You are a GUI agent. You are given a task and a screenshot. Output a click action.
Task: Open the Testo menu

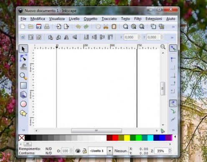pos(126,19)
